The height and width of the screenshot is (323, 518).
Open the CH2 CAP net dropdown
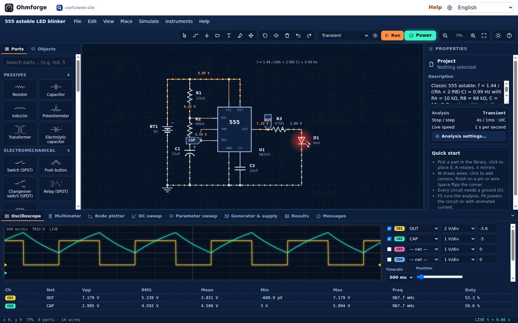coord(422,239)
